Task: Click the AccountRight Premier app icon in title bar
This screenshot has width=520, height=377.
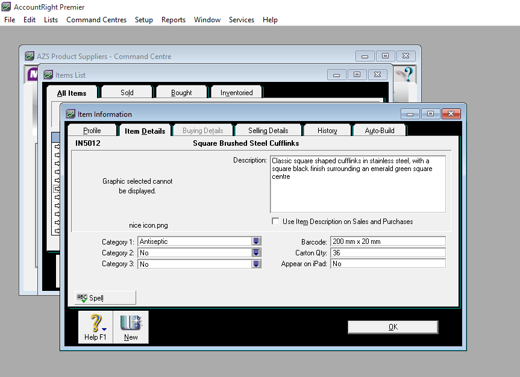Action: 6,7
